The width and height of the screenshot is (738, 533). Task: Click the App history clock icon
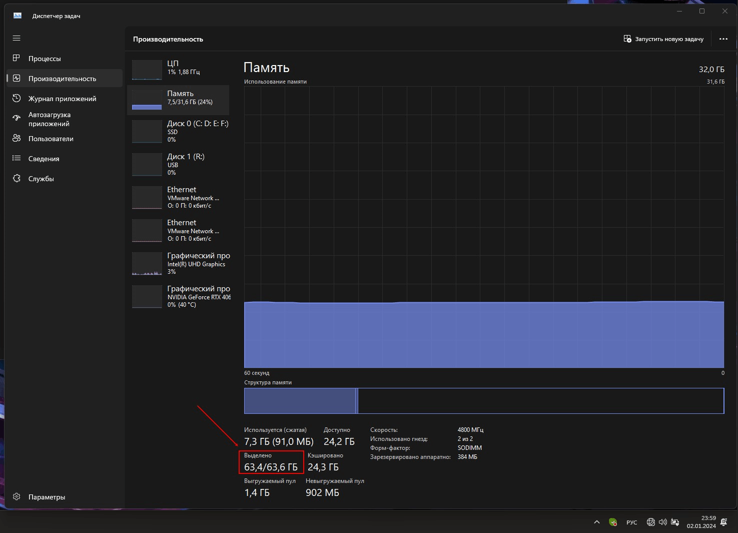(17, 98)
